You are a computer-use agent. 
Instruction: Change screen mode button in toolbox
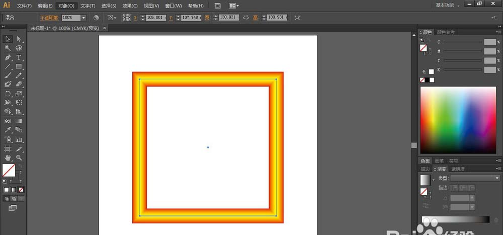coord(13,208)
